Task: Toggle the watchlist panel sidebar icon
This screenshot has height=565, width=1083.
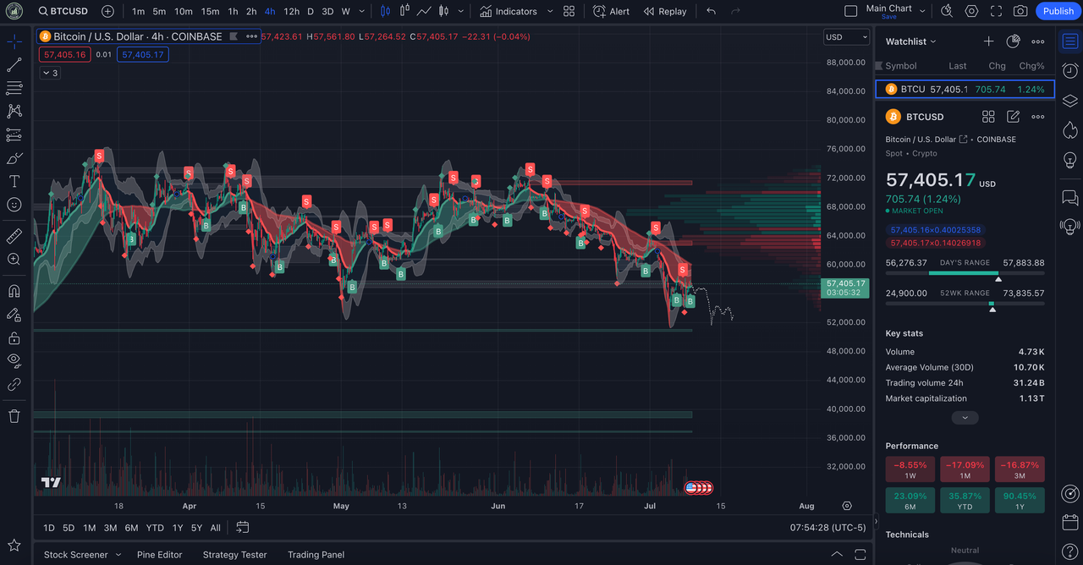Action: [x=1070, y=41]
